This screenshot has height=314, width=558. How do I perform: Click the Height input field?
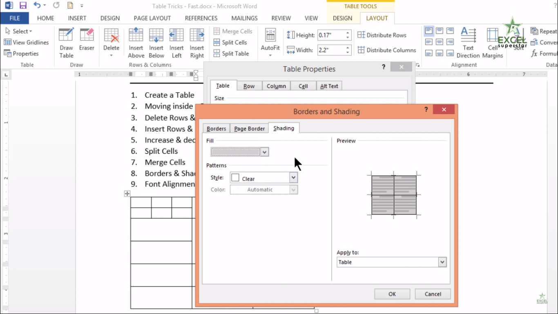[331, 35]
